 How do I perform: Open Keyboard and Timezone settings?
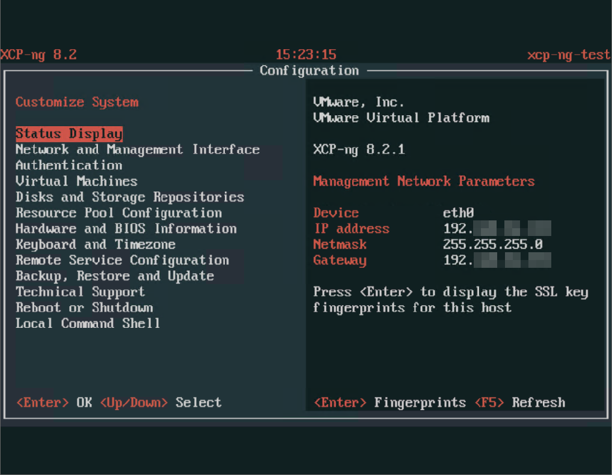[96, 244]
